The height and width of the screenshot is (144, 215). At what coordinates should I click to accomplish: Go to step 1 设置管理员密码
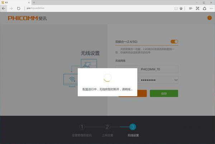pos(82,127)
